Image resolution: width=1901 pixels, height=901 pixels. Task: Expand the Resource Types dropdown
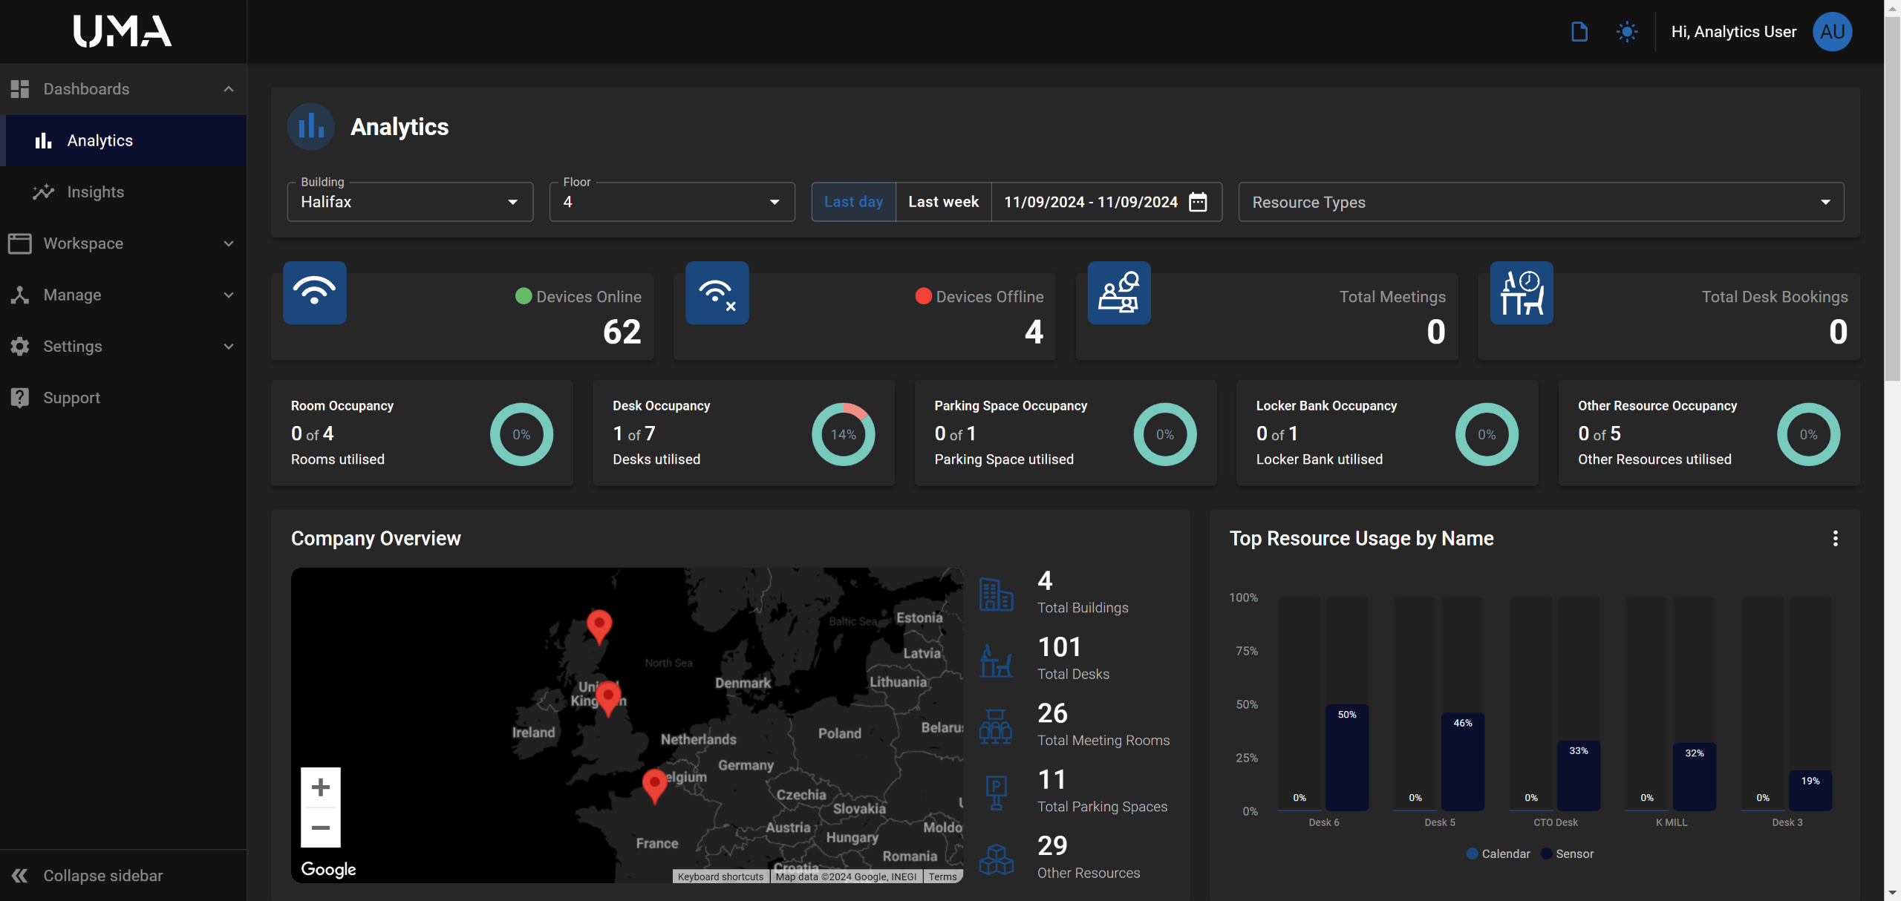pyautogui.click(x=1541, y=202)
